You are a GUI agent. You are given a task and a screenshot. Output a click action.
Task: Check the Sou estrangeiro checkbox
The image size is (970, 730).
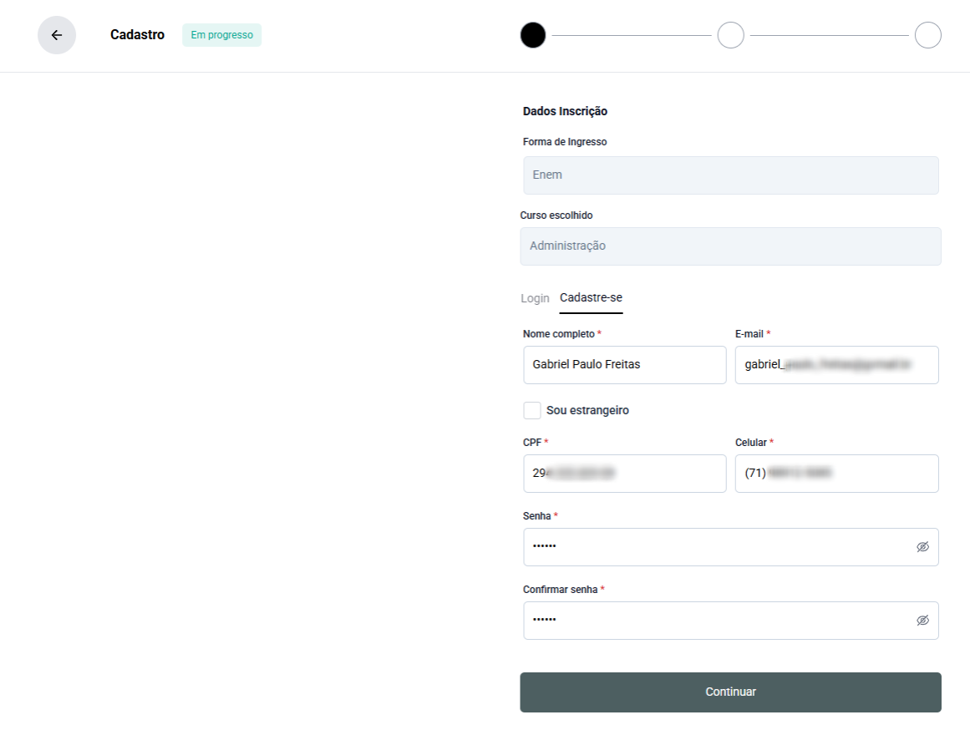click(x=532, y=410)
